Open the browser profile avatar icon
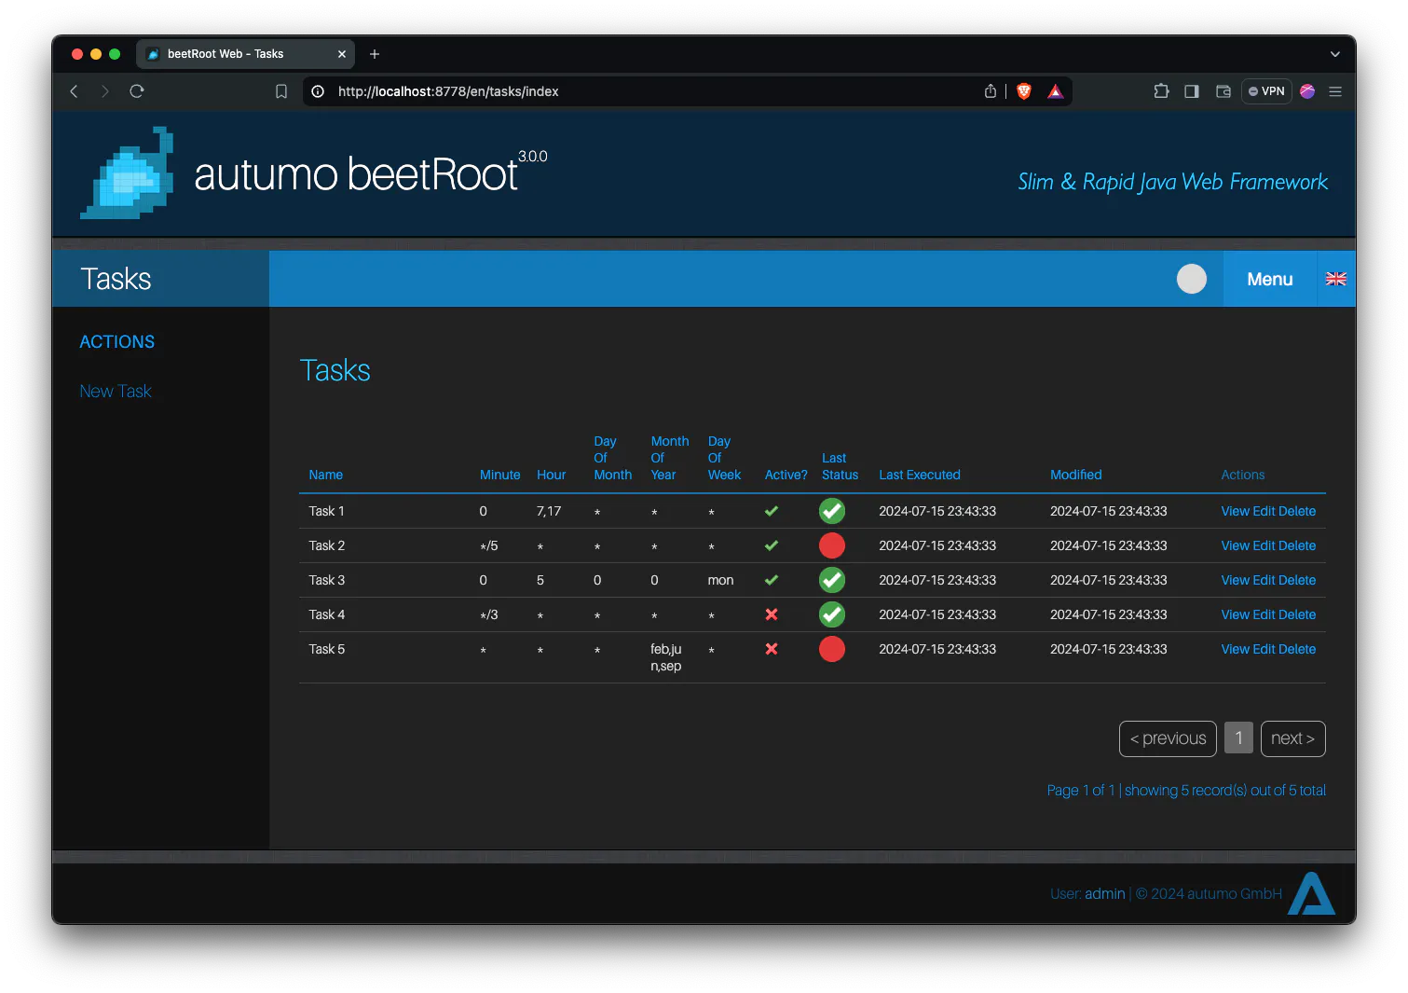 point(1307,91)
